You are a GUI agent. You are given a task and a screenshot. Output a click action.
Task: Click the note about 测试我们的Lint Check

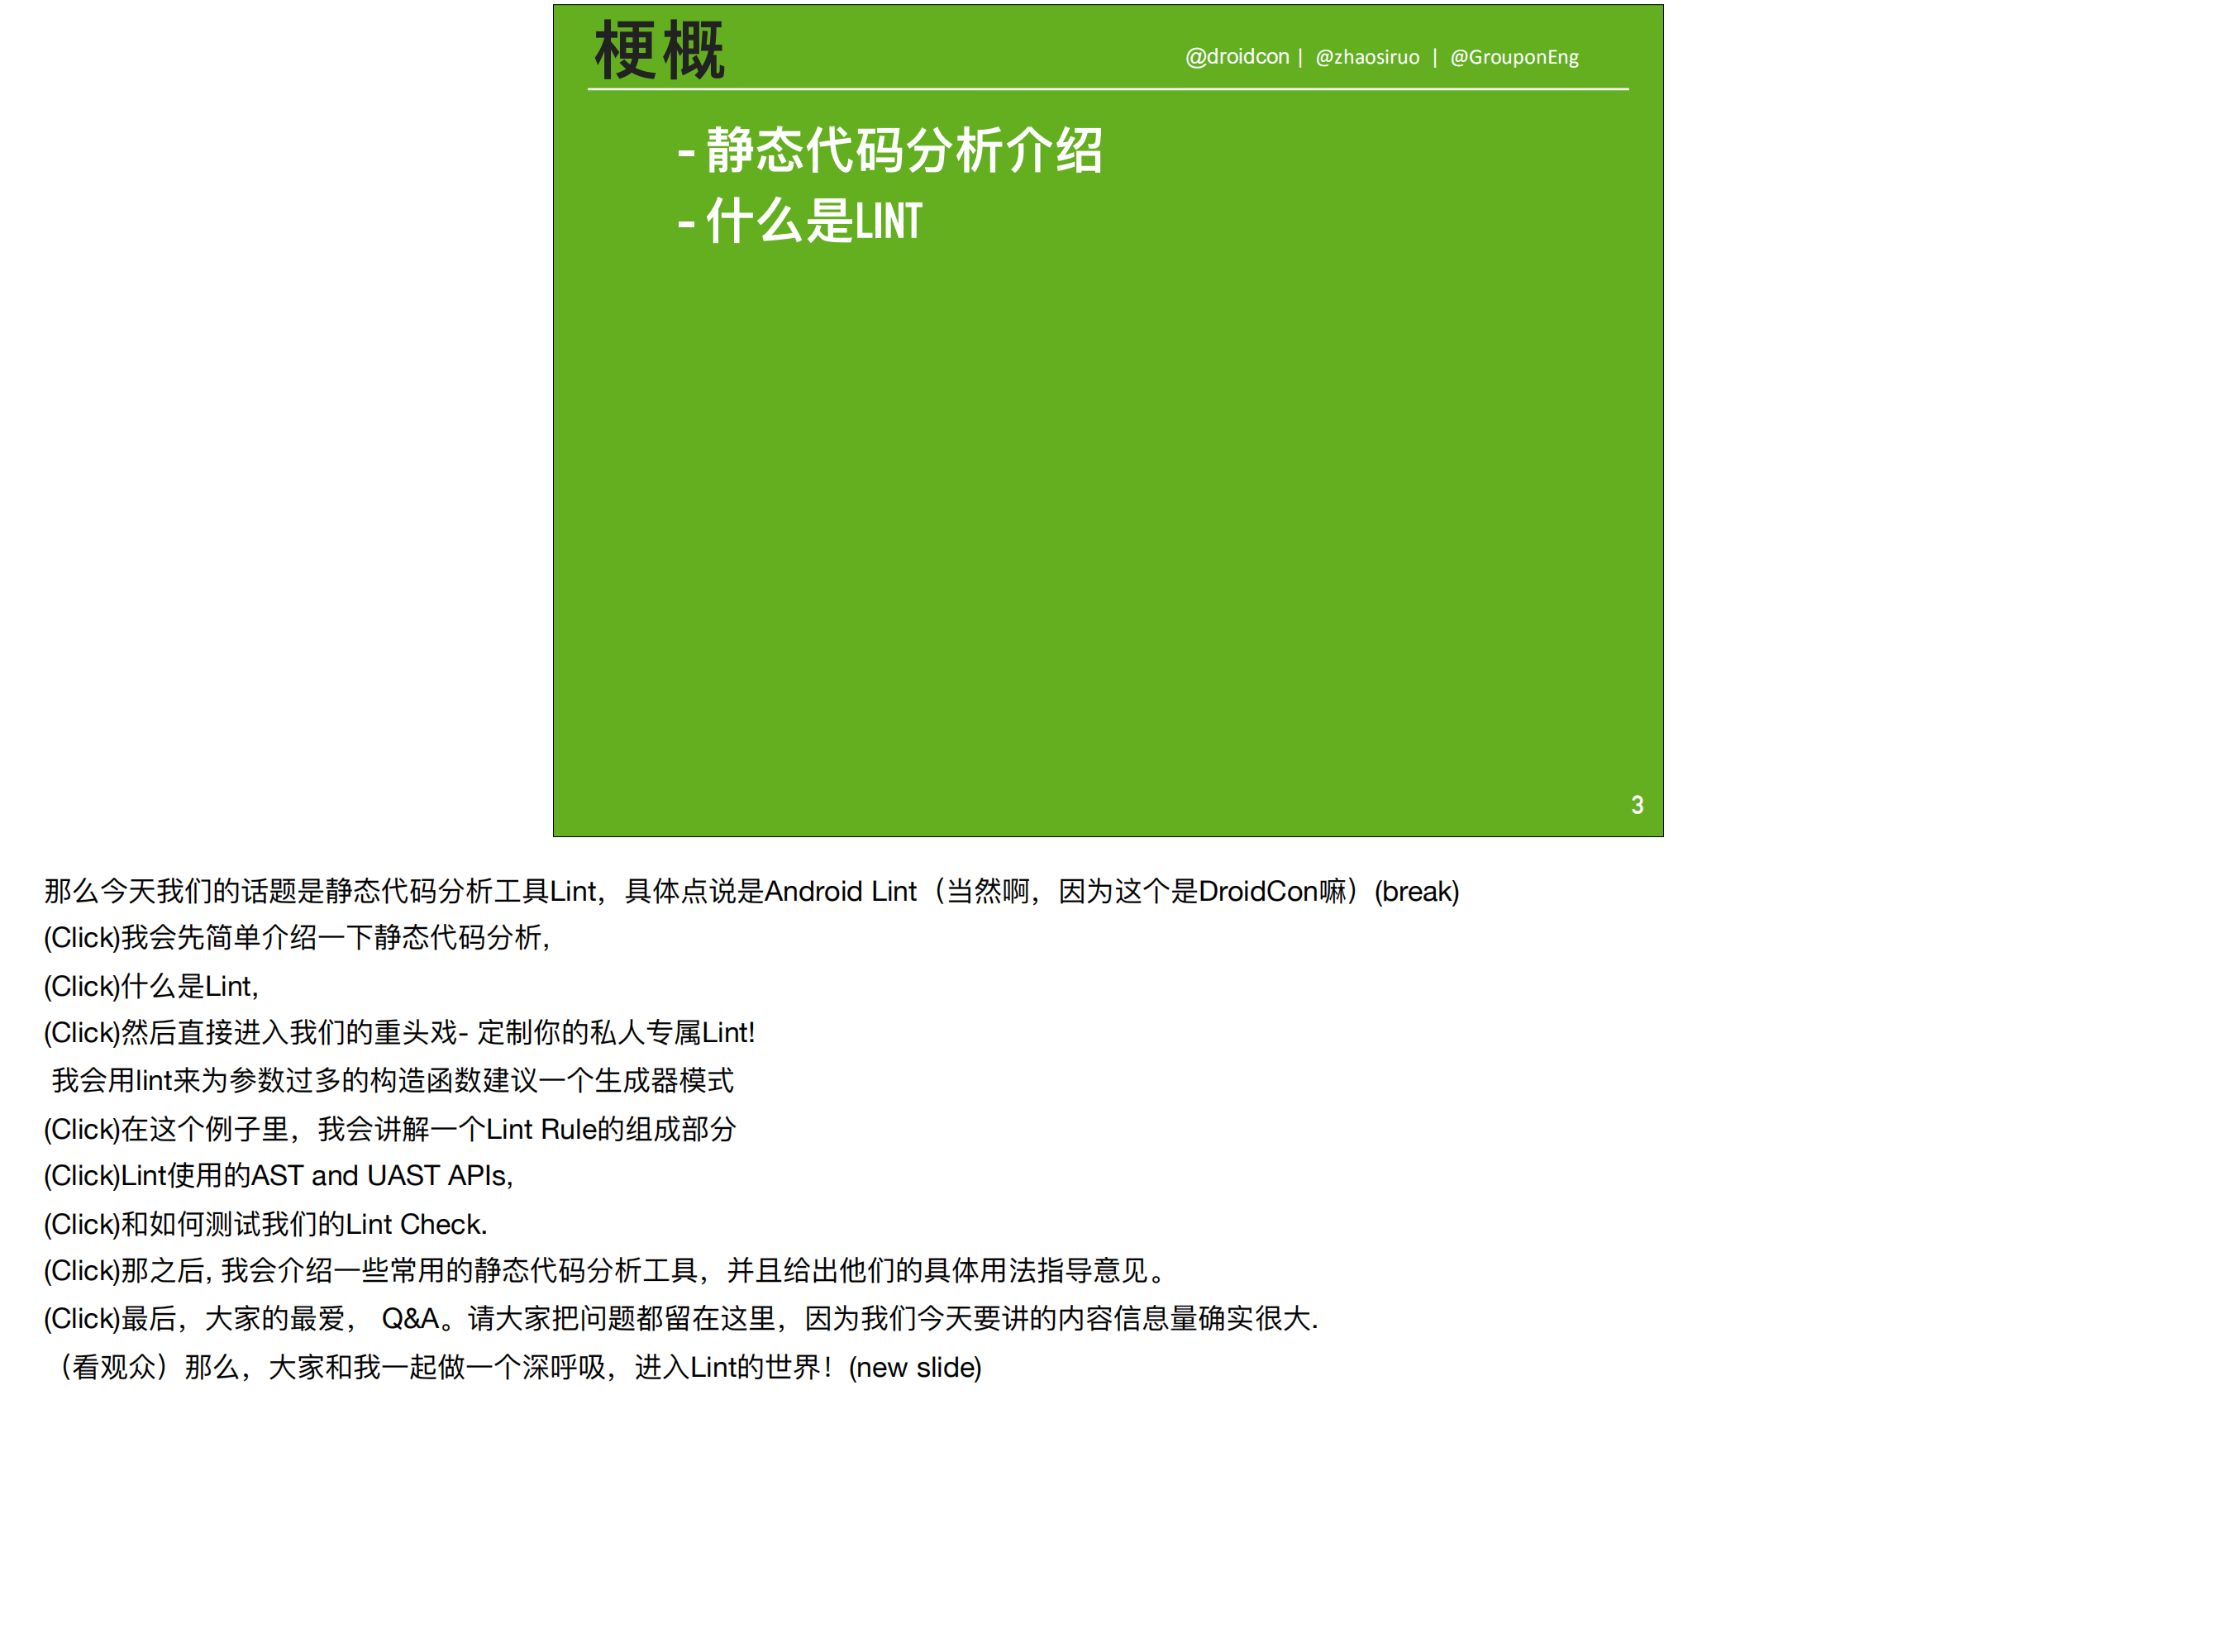[265, 1224]
